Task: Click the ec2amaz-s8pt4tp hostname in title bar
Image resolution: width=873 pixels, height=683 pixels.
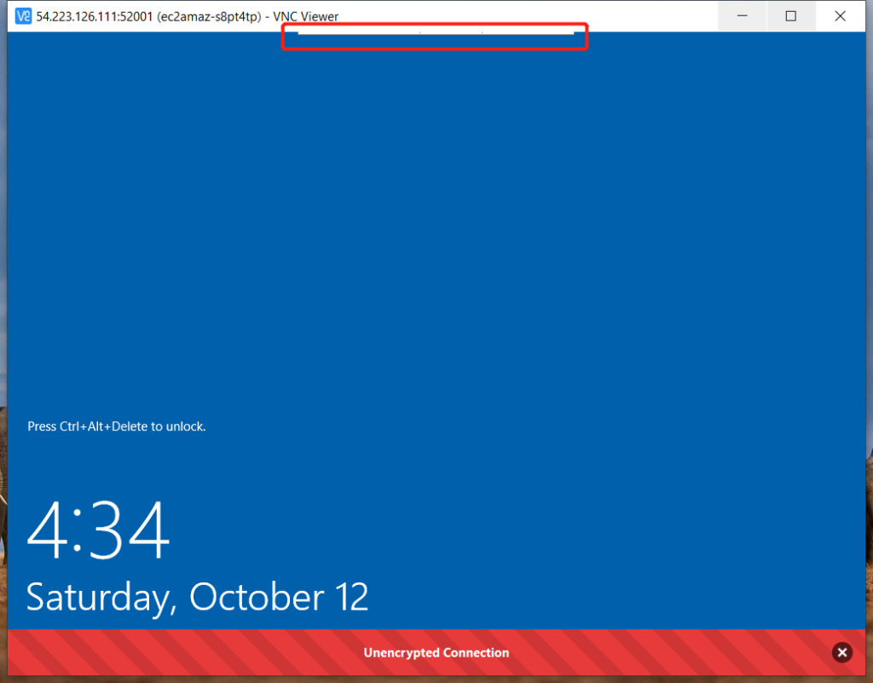Action: (x=207, y=17)
